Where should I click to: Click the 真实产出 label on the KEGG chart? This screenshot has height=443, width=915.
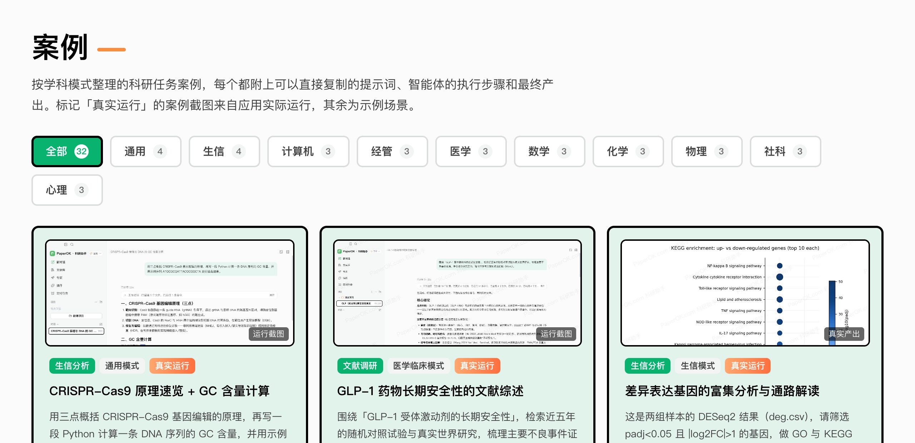844,334
